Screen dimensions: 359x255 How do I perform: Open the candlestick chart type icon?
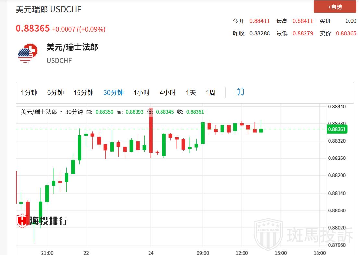[x=240, y=92]
